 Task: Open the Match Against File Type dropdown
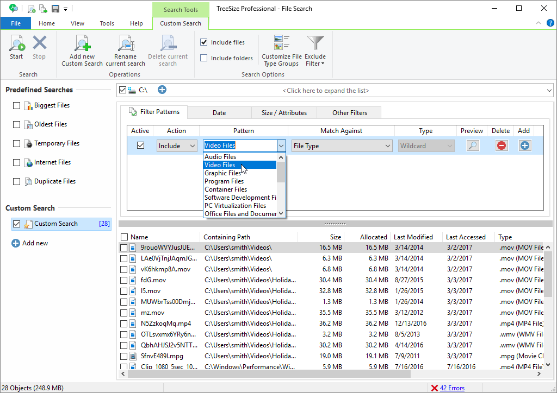[342, 145]
